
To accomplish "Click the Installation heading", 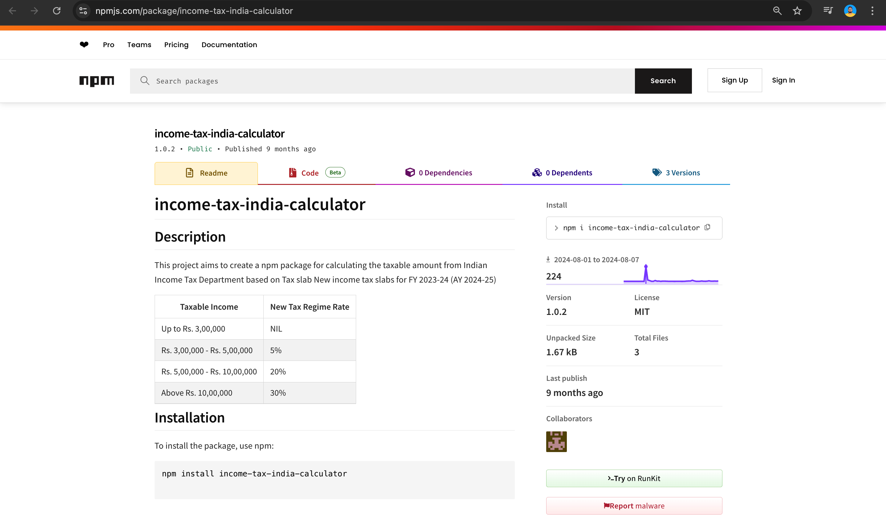I will pyautogui.click(x=189, y=418).
